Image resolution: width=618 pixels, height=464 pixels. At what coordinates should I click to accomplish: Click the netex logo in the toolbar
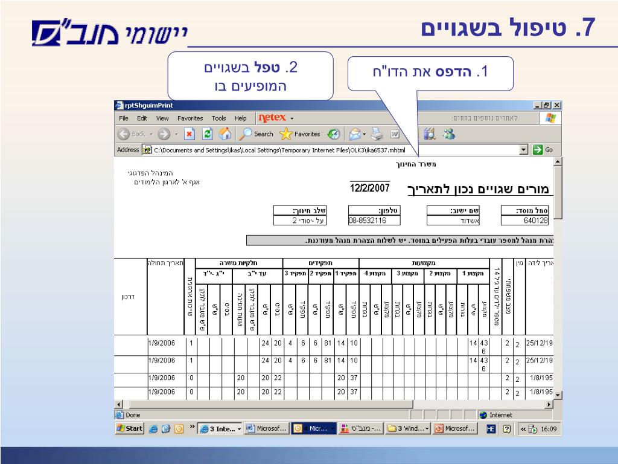[272, 118]
